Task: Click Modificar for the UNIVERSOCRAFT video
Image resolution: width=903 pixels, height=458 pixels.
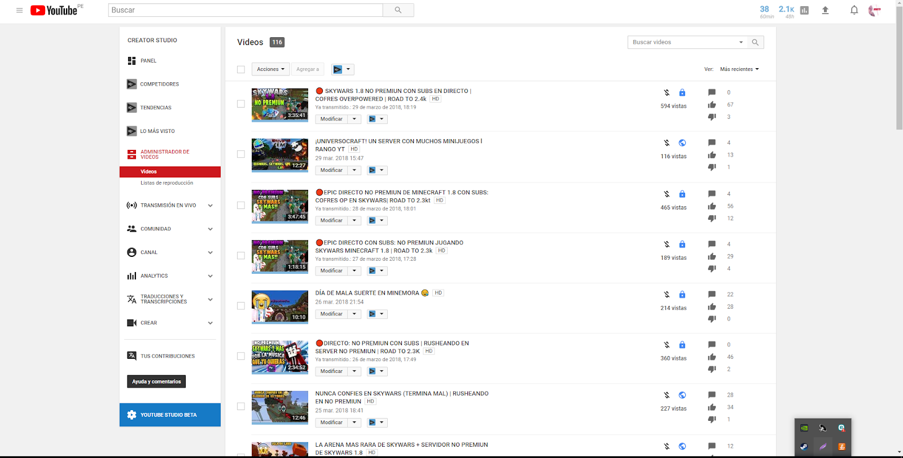Action: pos(331,170)
